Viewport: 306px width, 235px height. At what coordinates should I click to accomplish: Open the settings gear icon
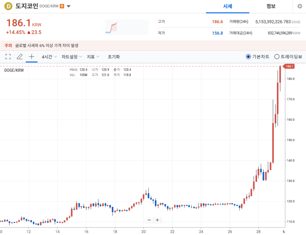click(299, 6)
